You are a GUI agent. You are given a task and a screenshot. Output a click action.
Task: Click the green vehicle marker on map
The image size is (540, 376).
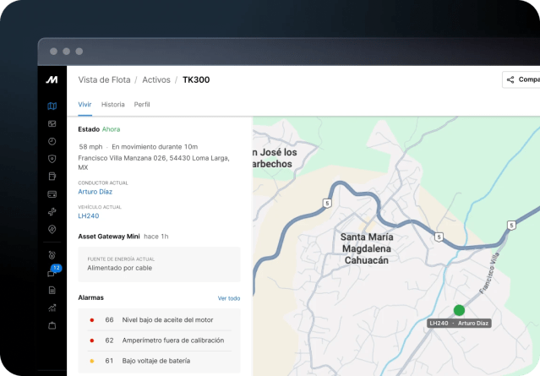(459, 310)
